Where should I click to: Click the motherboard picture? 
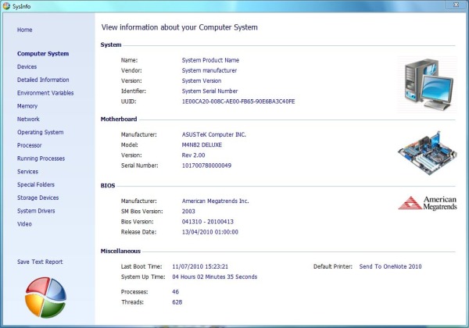coord(428,153)
